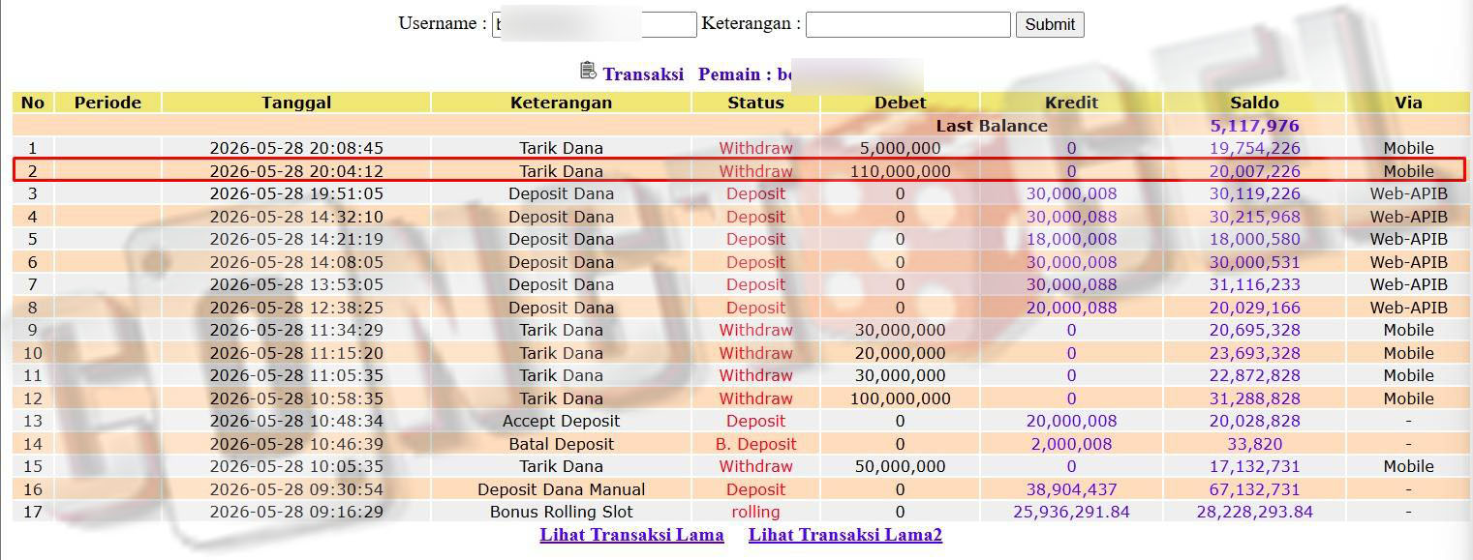Click saldo value 20,007,226
Screen dimensions: 1473x560
[x=1254, y=171]
